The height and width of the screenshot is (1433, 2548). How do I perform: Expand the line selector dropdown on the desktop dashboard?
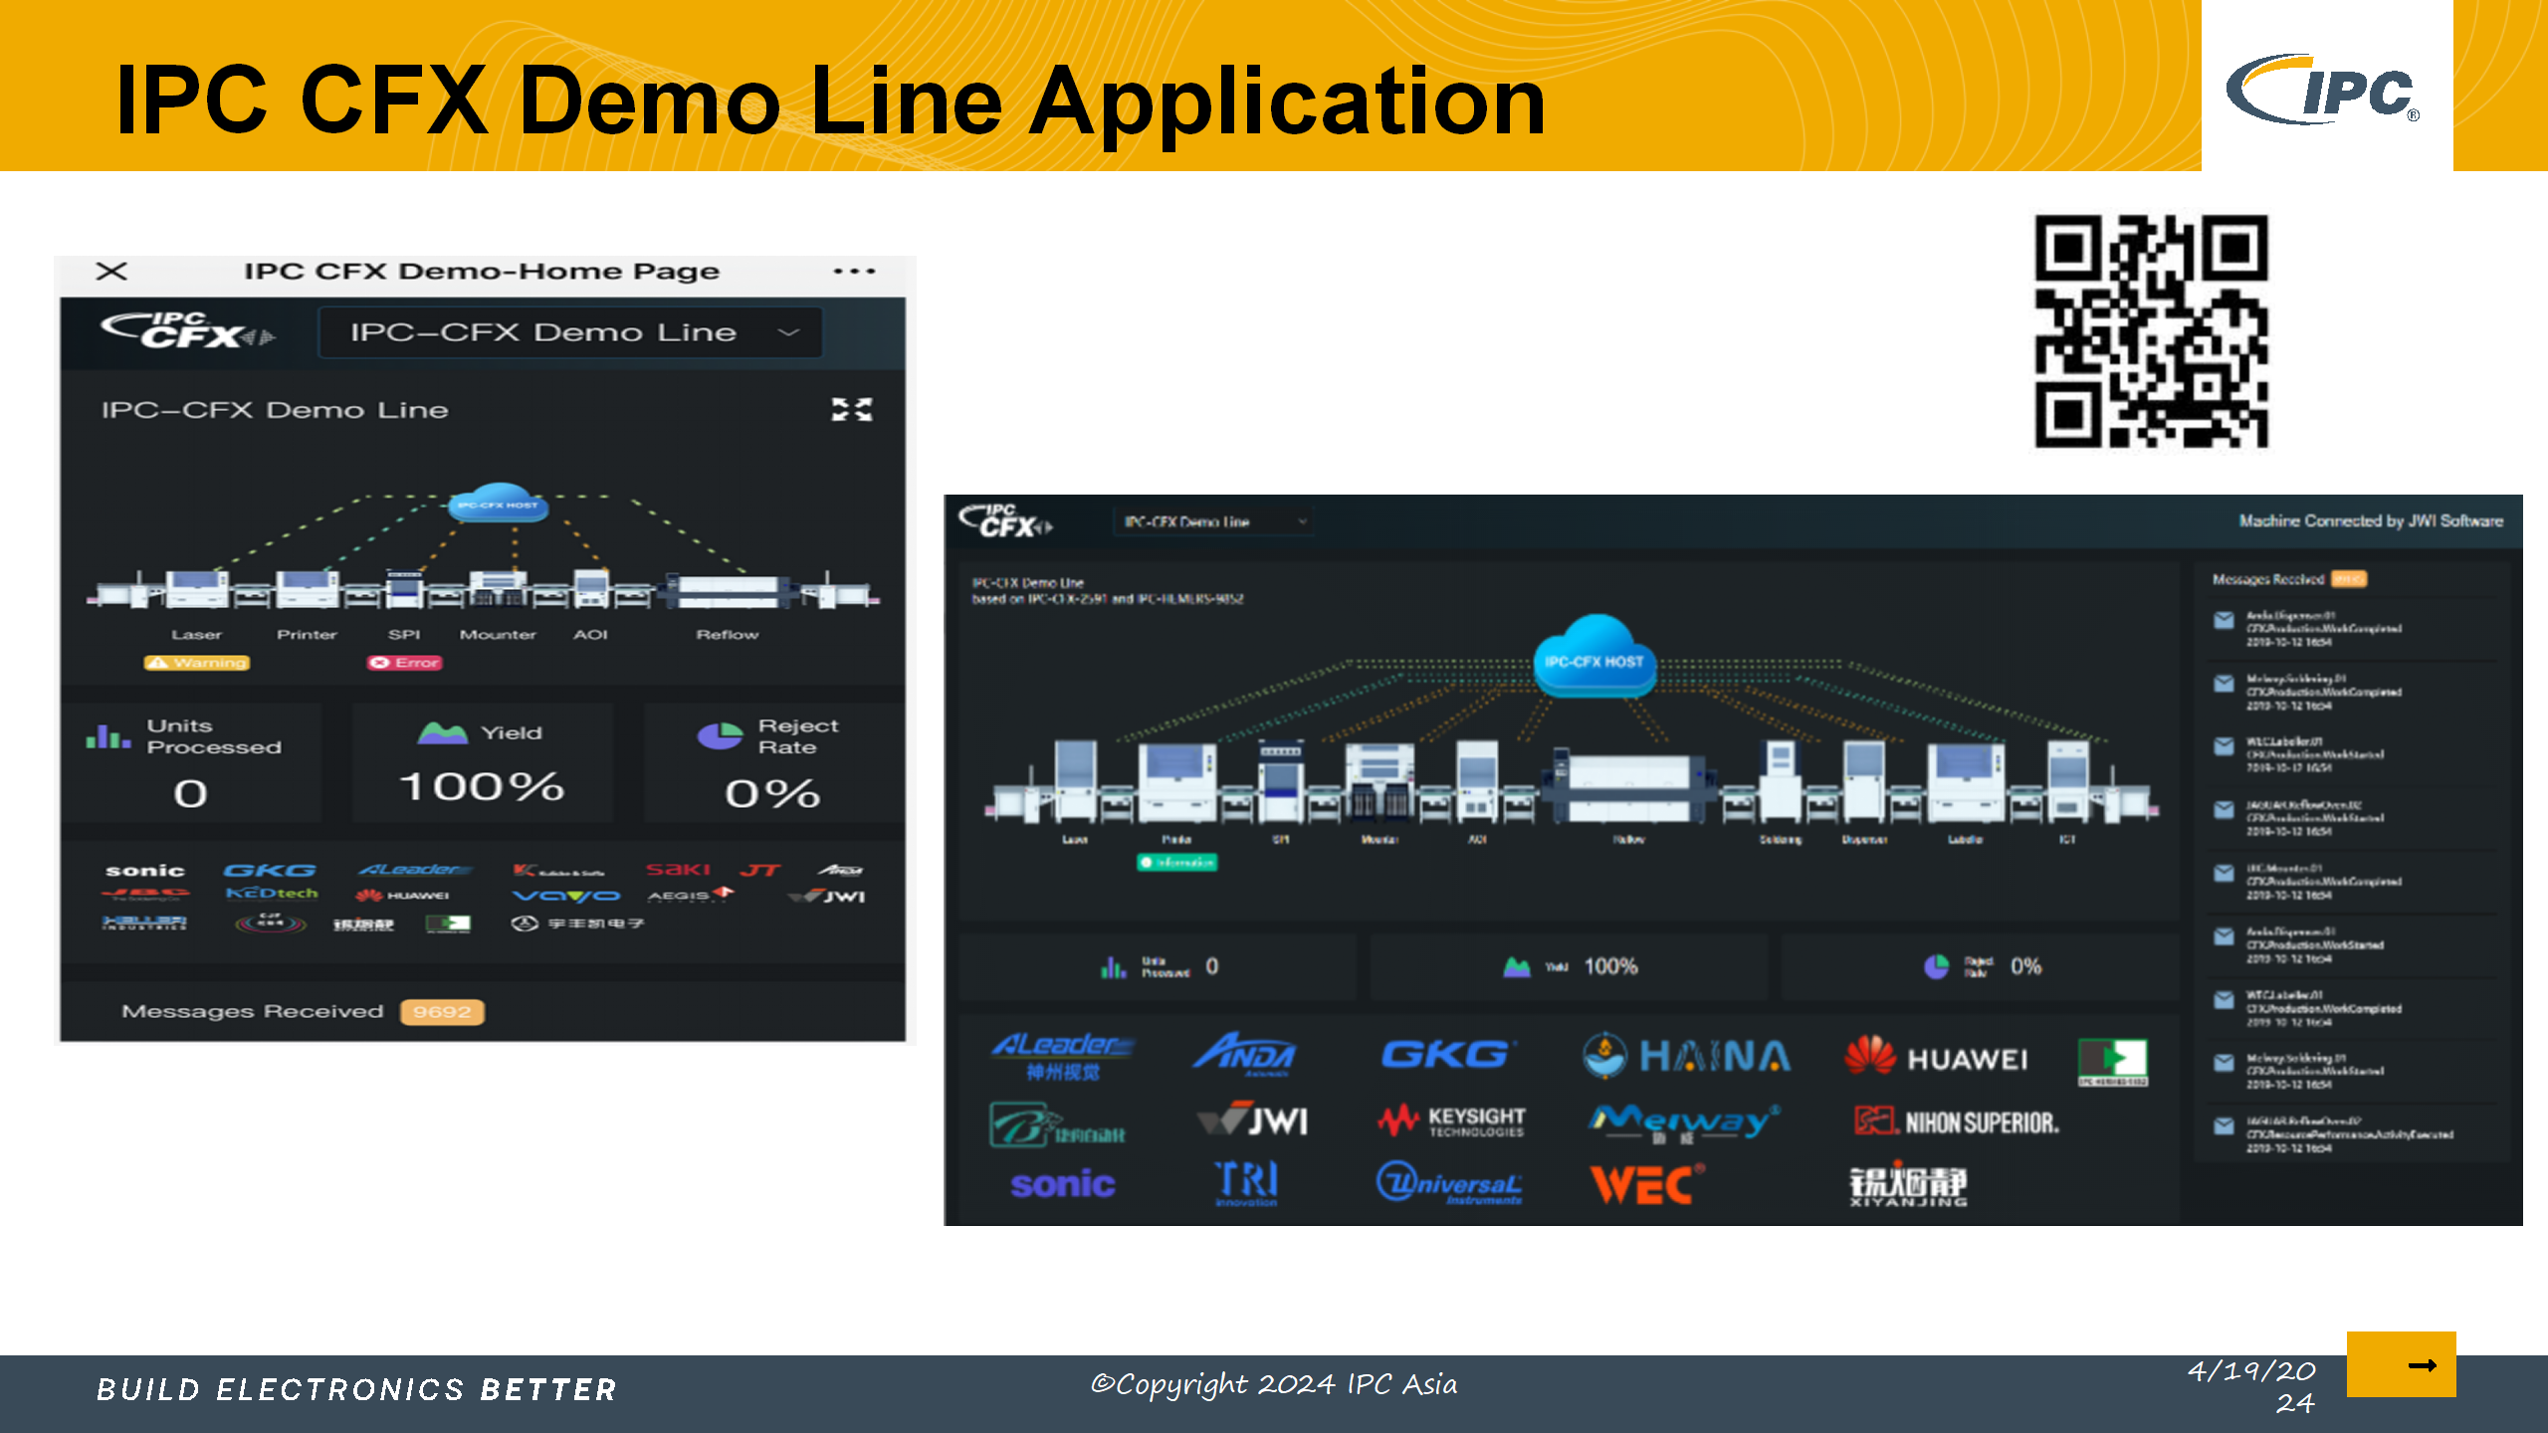point(1212,521)
